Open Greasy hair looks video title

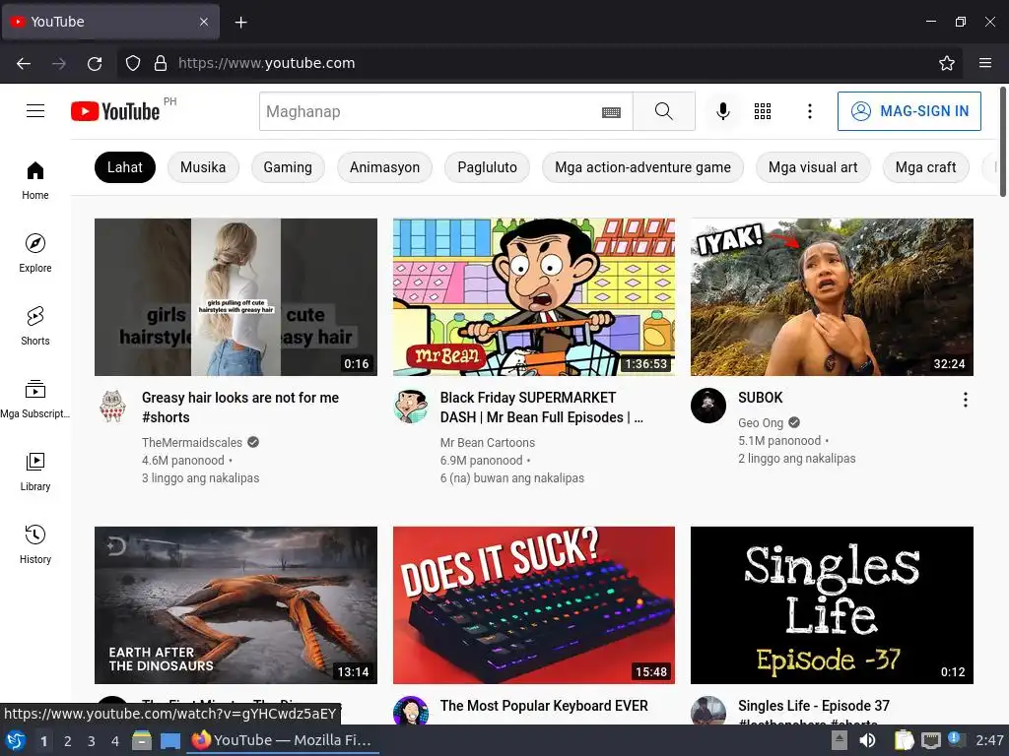point(240,408)
